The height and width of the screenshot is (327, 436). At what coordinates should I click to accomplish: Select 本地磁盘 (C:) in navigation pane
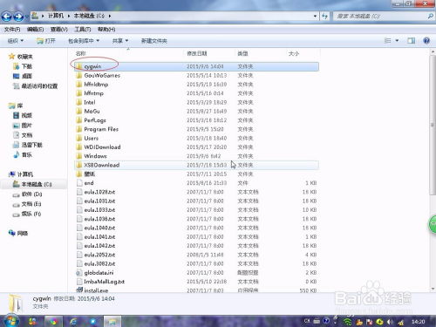click(37, 184)
